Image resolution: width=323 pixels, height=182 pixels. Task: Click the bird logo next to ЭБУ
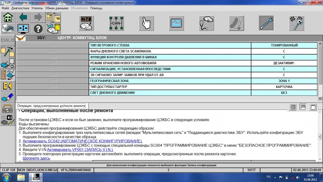(21, 38)
